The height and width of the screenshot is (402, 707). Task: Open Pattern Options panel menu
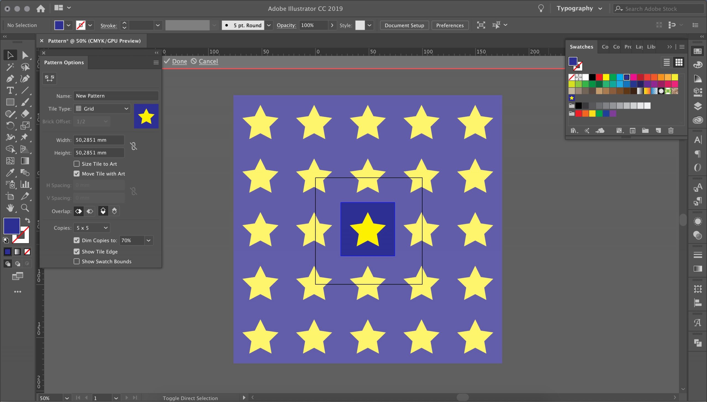pos(156,62)
